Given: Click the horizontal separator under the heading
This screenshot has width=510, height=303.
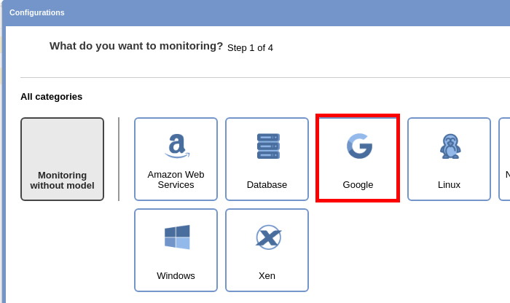Looking at the screenshot, I should click(262, 77).
